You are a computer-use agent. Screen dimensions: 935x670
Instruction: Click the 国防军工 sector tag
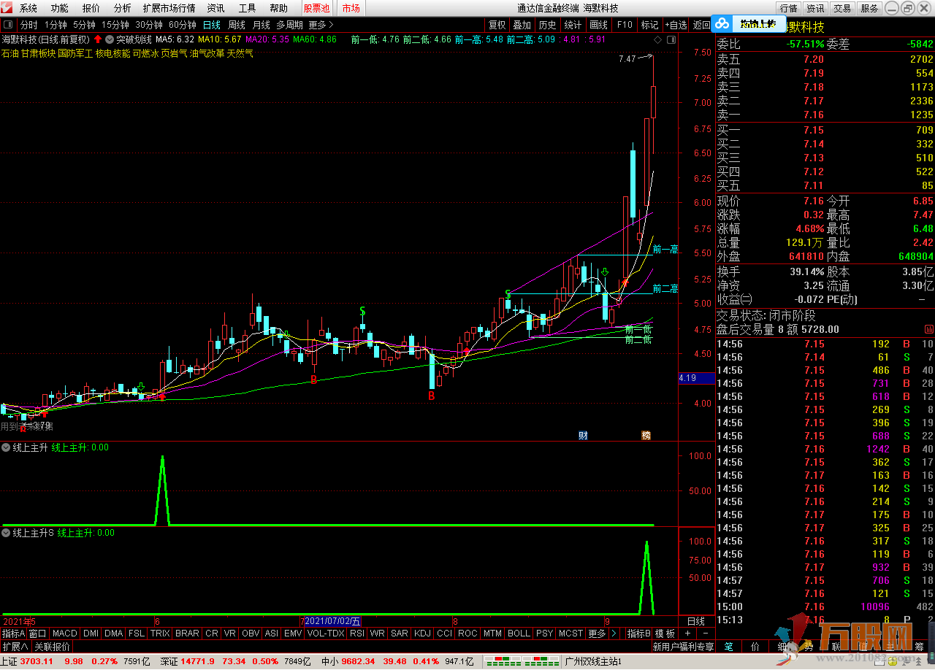pos(75,53)
